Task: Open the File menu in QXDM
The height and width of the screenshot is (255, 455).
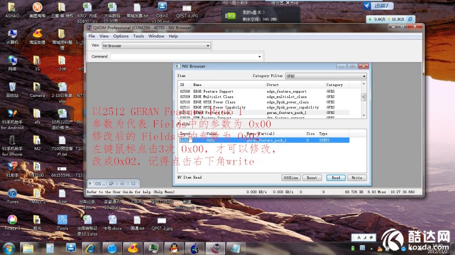Action: (92, 36)
